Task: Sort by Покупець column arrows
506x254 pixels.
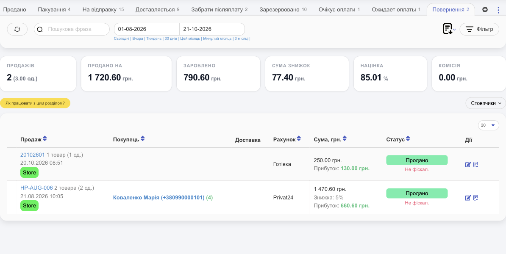Action: coord(143,138)
